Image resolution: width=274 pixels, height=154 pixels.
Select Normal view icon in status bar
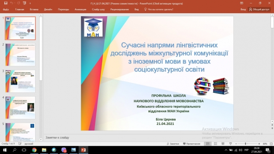click(208, 144)
